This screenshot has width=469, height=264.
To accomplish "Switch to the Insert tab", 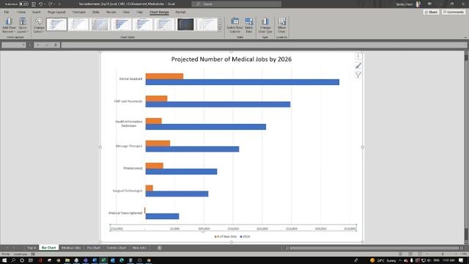I will click(x=36, y=12).
